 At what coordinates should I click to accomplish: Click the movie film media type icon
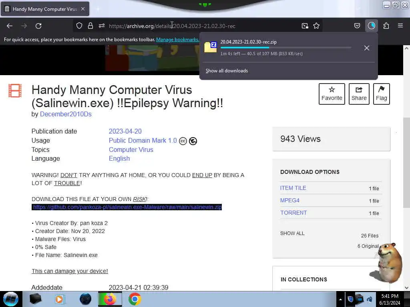15,91
